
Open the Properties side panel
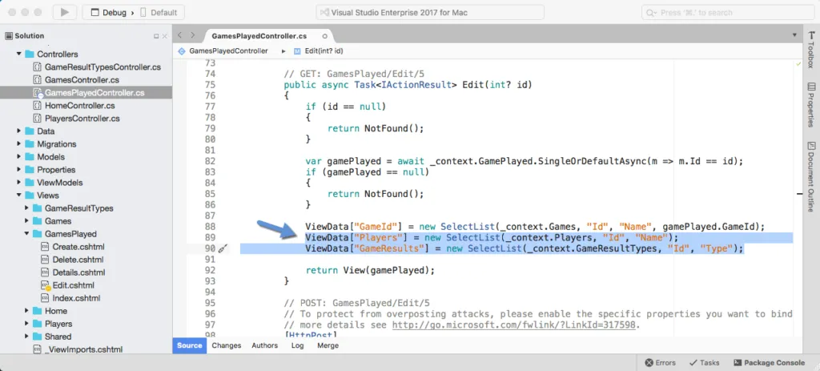[811, 105]
